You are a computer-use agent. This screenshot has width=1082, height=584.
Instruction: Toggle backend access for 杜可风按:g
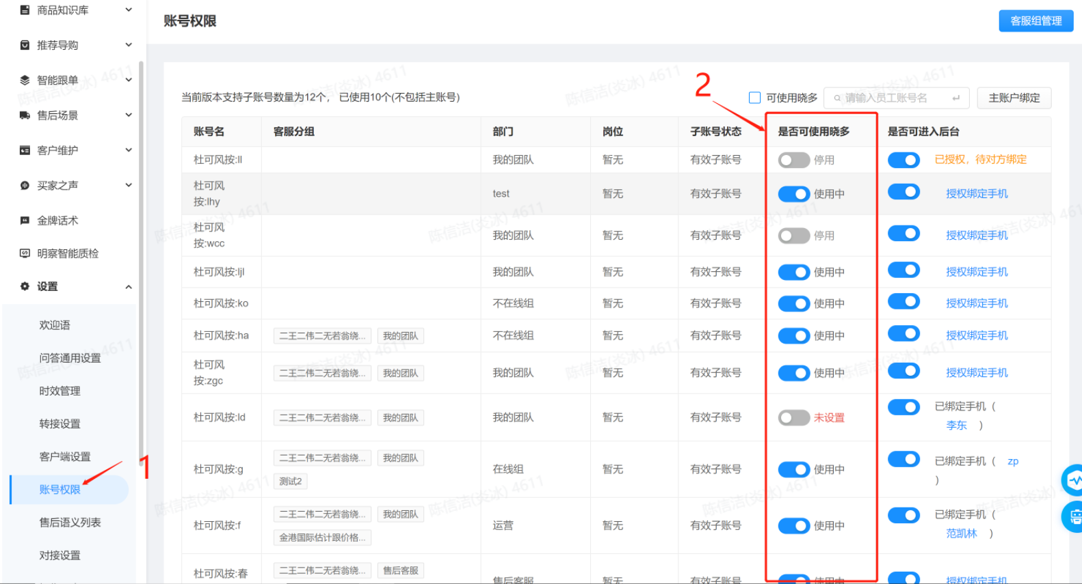903,460
